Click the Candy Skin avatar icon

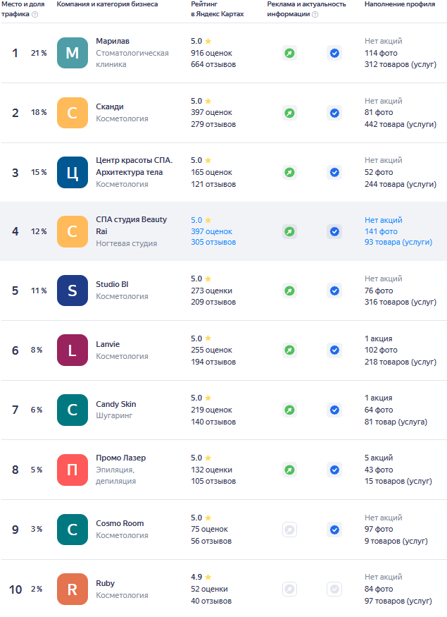73,410
